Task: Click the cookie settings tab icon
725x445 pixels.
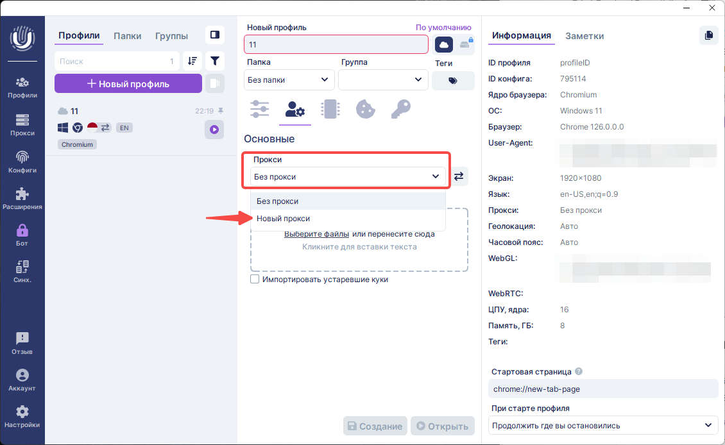Action: coord(365,109)
